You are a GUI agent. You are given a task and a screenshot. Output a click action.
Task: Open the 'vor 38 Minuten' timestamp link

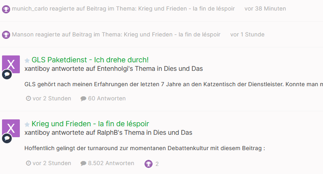(265, 8)
